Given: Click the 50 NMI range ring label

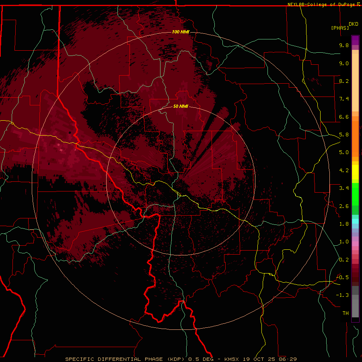Looking at the screenshot, I should [181, 106].
